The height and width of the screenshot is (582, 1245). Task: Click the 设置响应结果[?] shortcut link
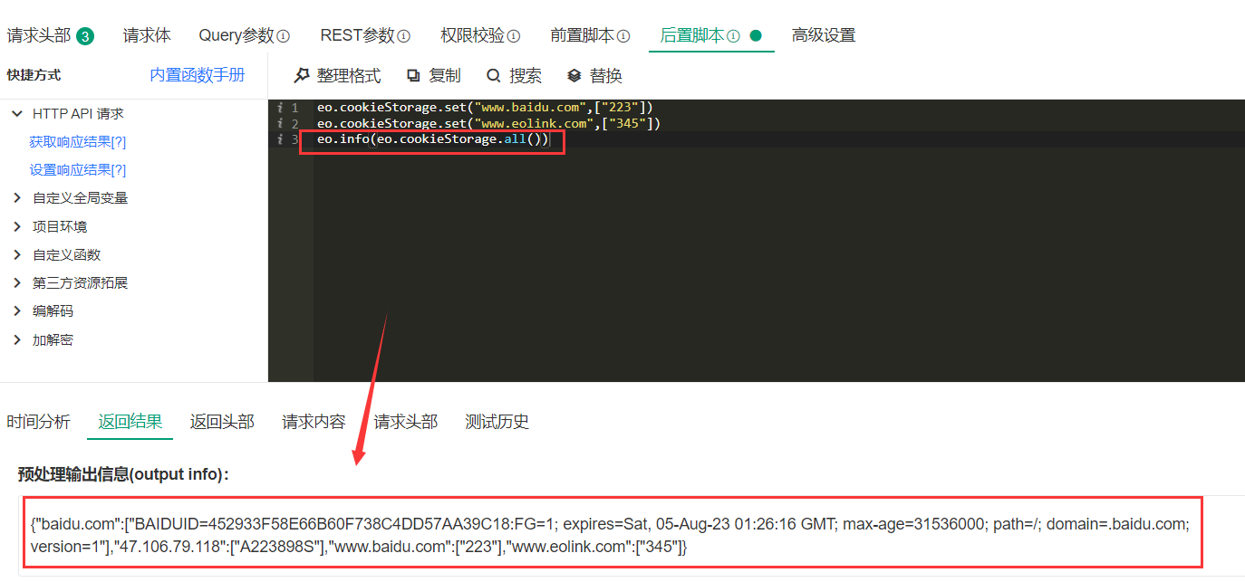click(x=78, y=170)
